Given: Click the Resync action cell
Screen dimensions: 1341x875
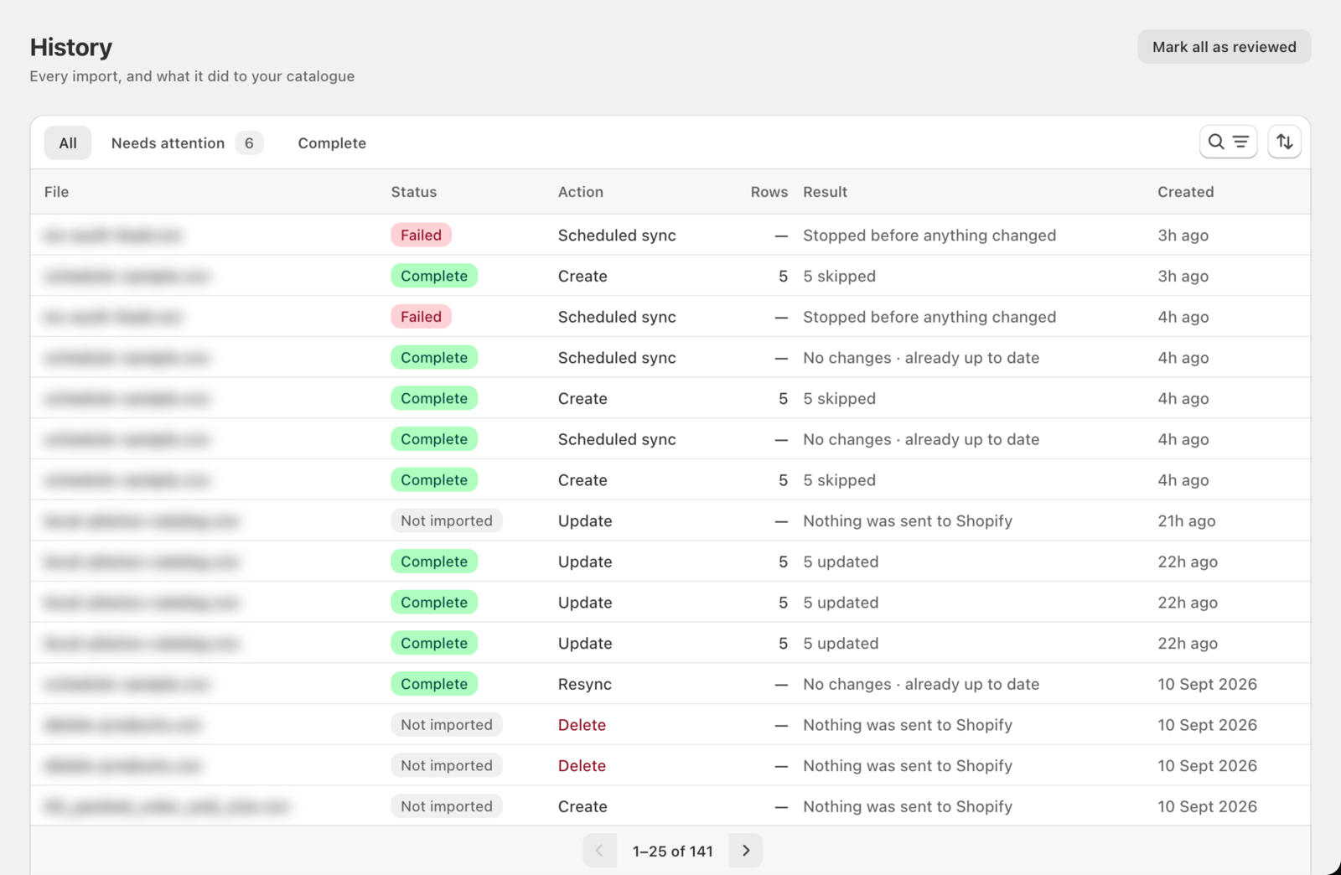Looking at the screenshot, I should coord(584,684).
